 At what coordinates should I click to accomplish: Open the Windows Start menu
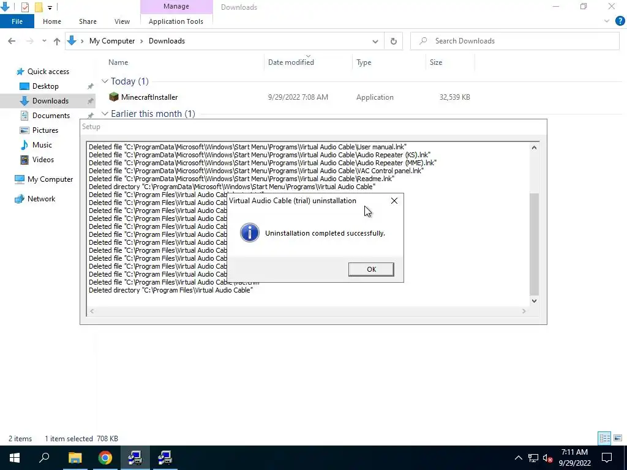(15, 458)
